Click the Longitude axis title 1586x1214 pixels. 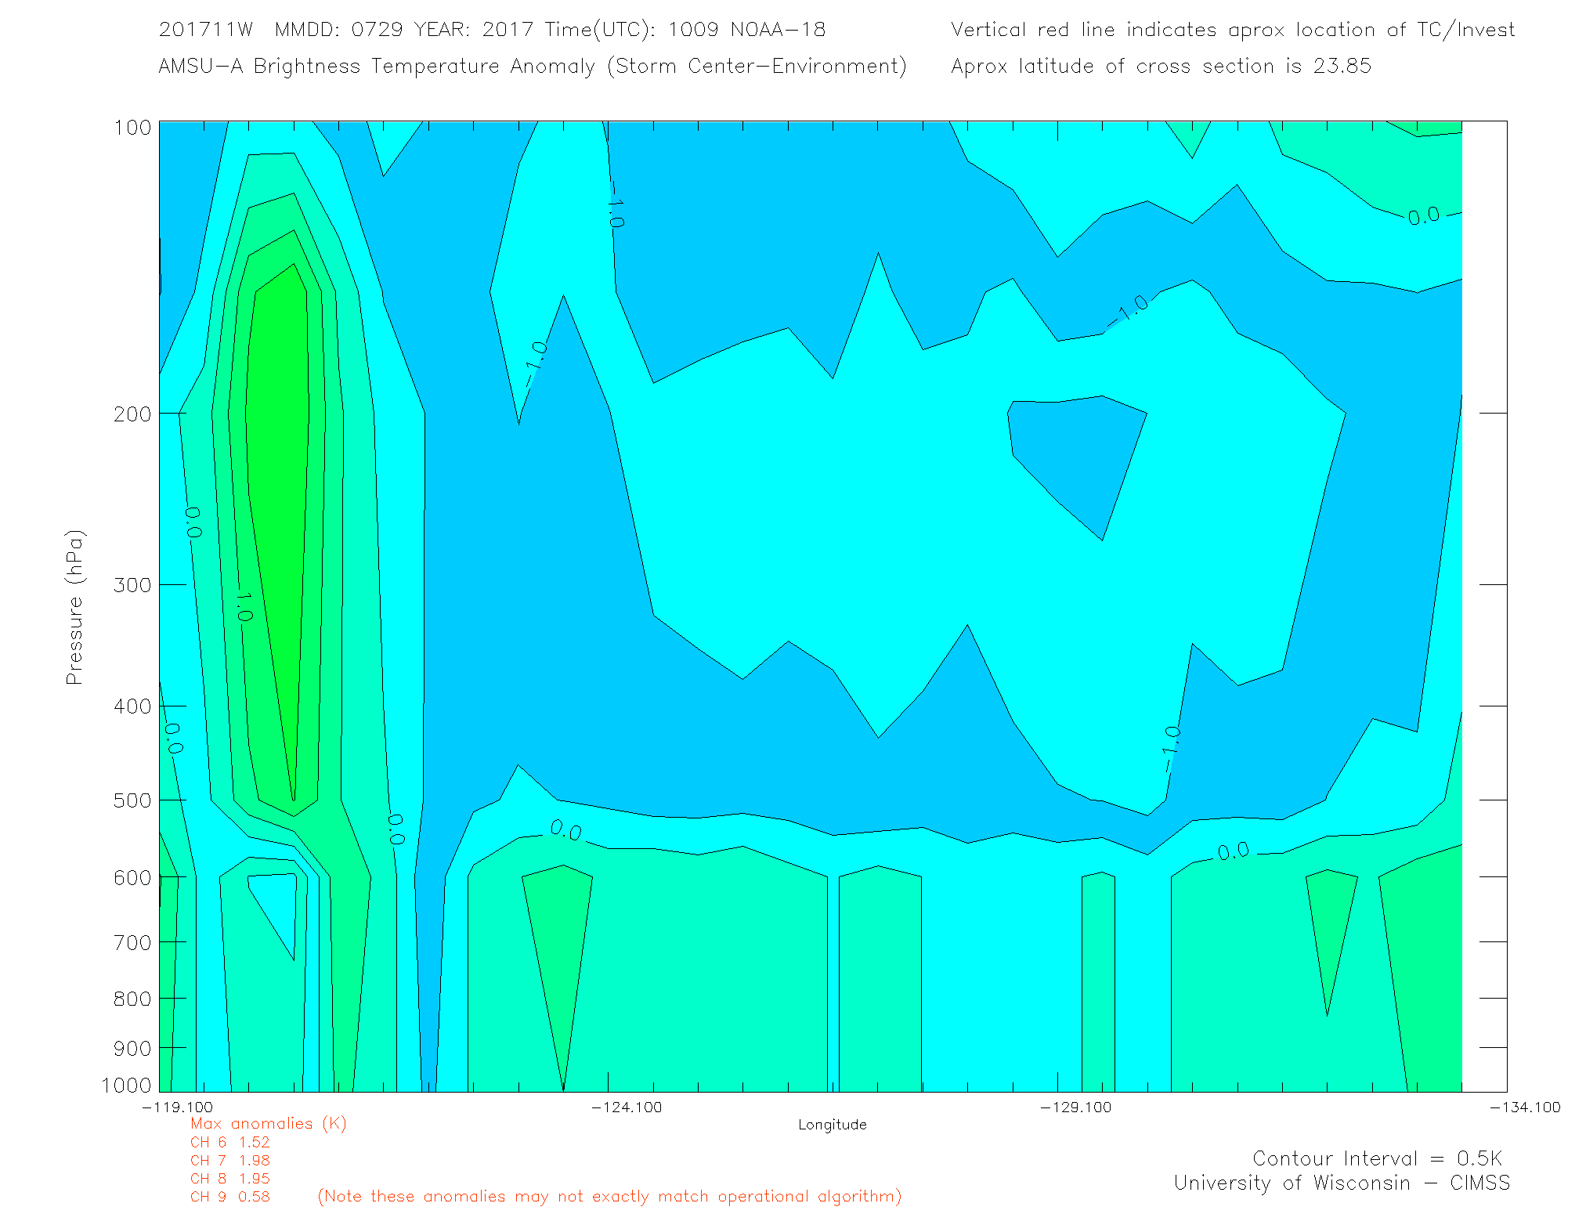point(832,1125)
